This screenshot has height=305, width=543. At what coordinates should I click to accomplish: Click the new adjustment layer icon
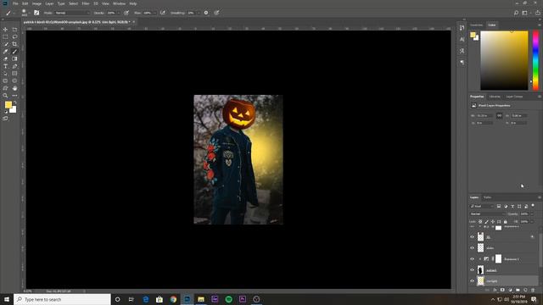[x=510, y=290]
